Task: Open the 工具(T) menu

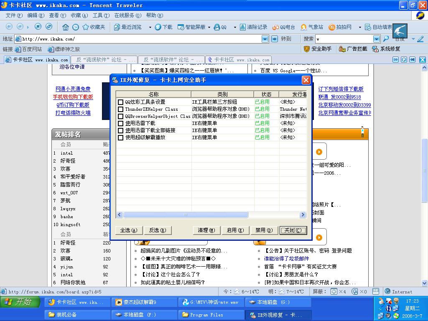Action: (x=101, y=15)
